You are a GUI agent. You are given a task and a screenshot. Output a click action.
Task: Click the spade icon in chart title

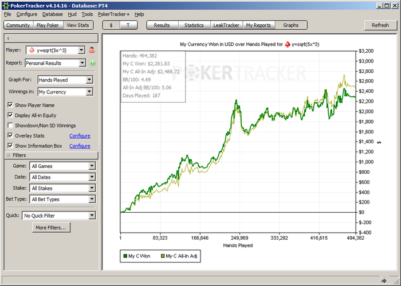tap(288, 44)
